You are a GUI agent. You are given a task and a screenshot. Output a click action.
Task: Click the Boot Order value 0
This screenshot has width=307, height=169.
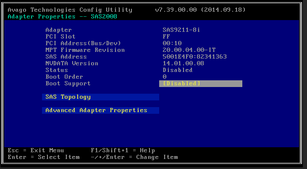[165, 77]
